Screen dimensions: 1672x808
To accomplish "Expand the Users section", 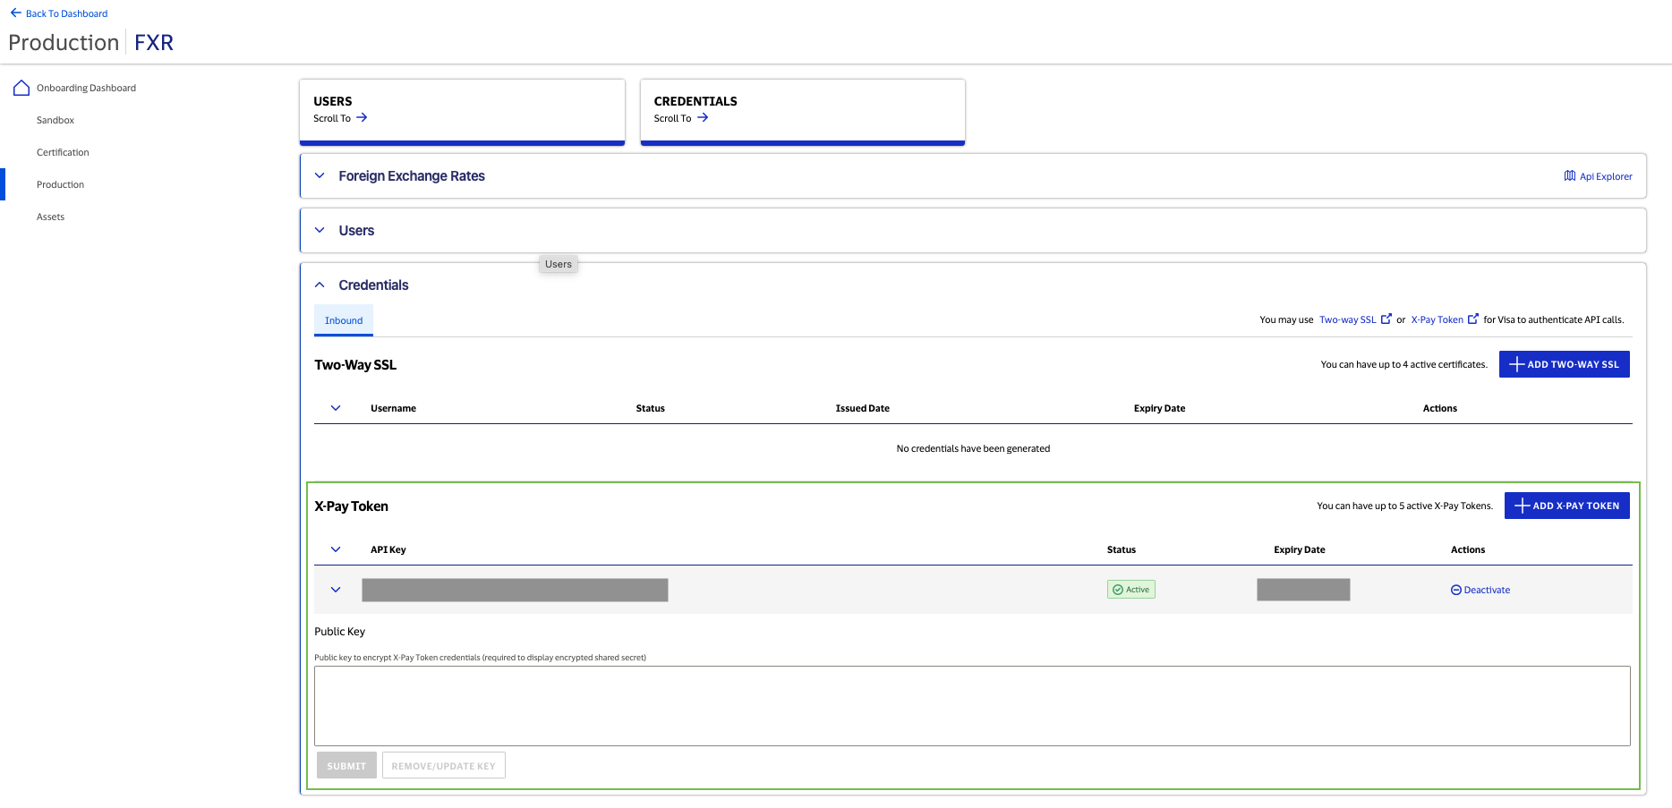I will [320, 231].
